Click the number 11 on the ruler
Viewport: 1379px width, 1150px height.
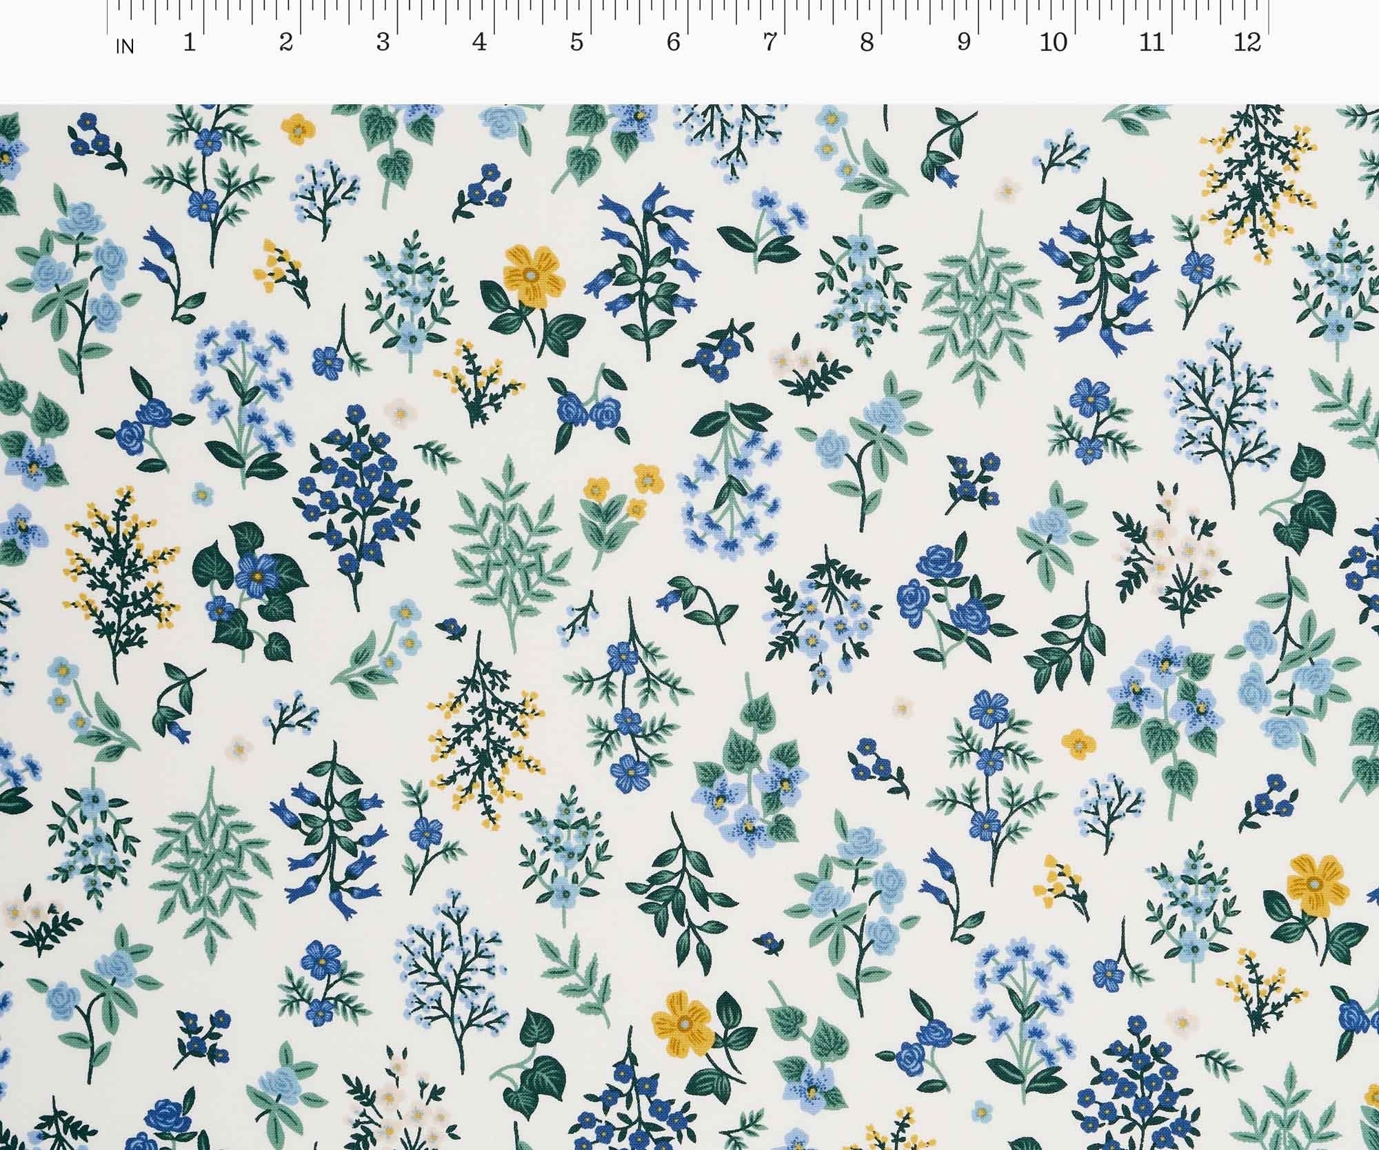coord(1151,43)
